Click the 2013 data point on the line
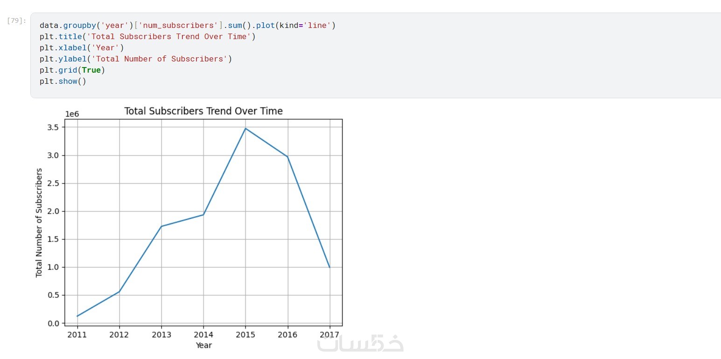The image size is (721, 359). click(161, 226)
